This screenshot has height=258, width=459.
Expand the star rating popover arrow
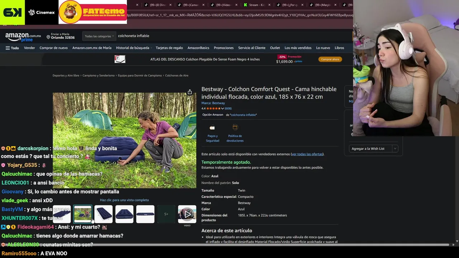click(x=222, y=108)
